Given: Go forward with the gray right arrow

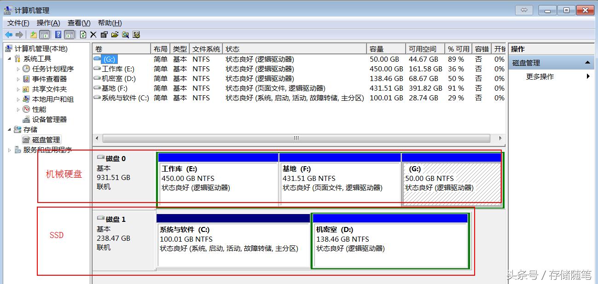Looking at the screenshot, I should pyautogui.click(x=19, y=35).
